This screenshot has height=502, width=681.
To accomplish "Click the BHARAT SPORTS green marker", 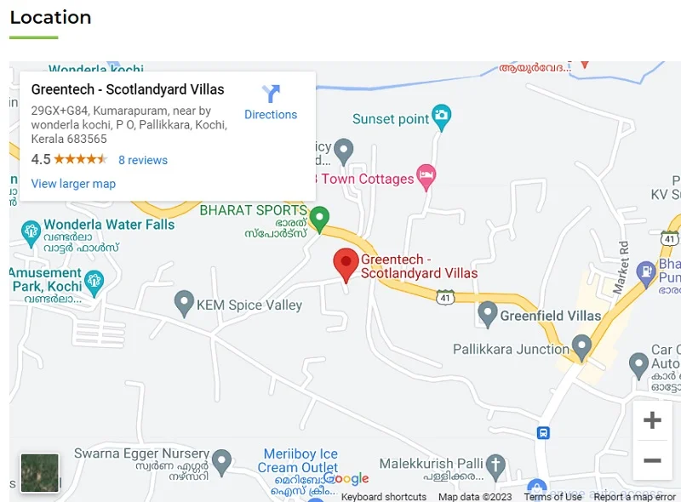I will click(x=320, y=219).
